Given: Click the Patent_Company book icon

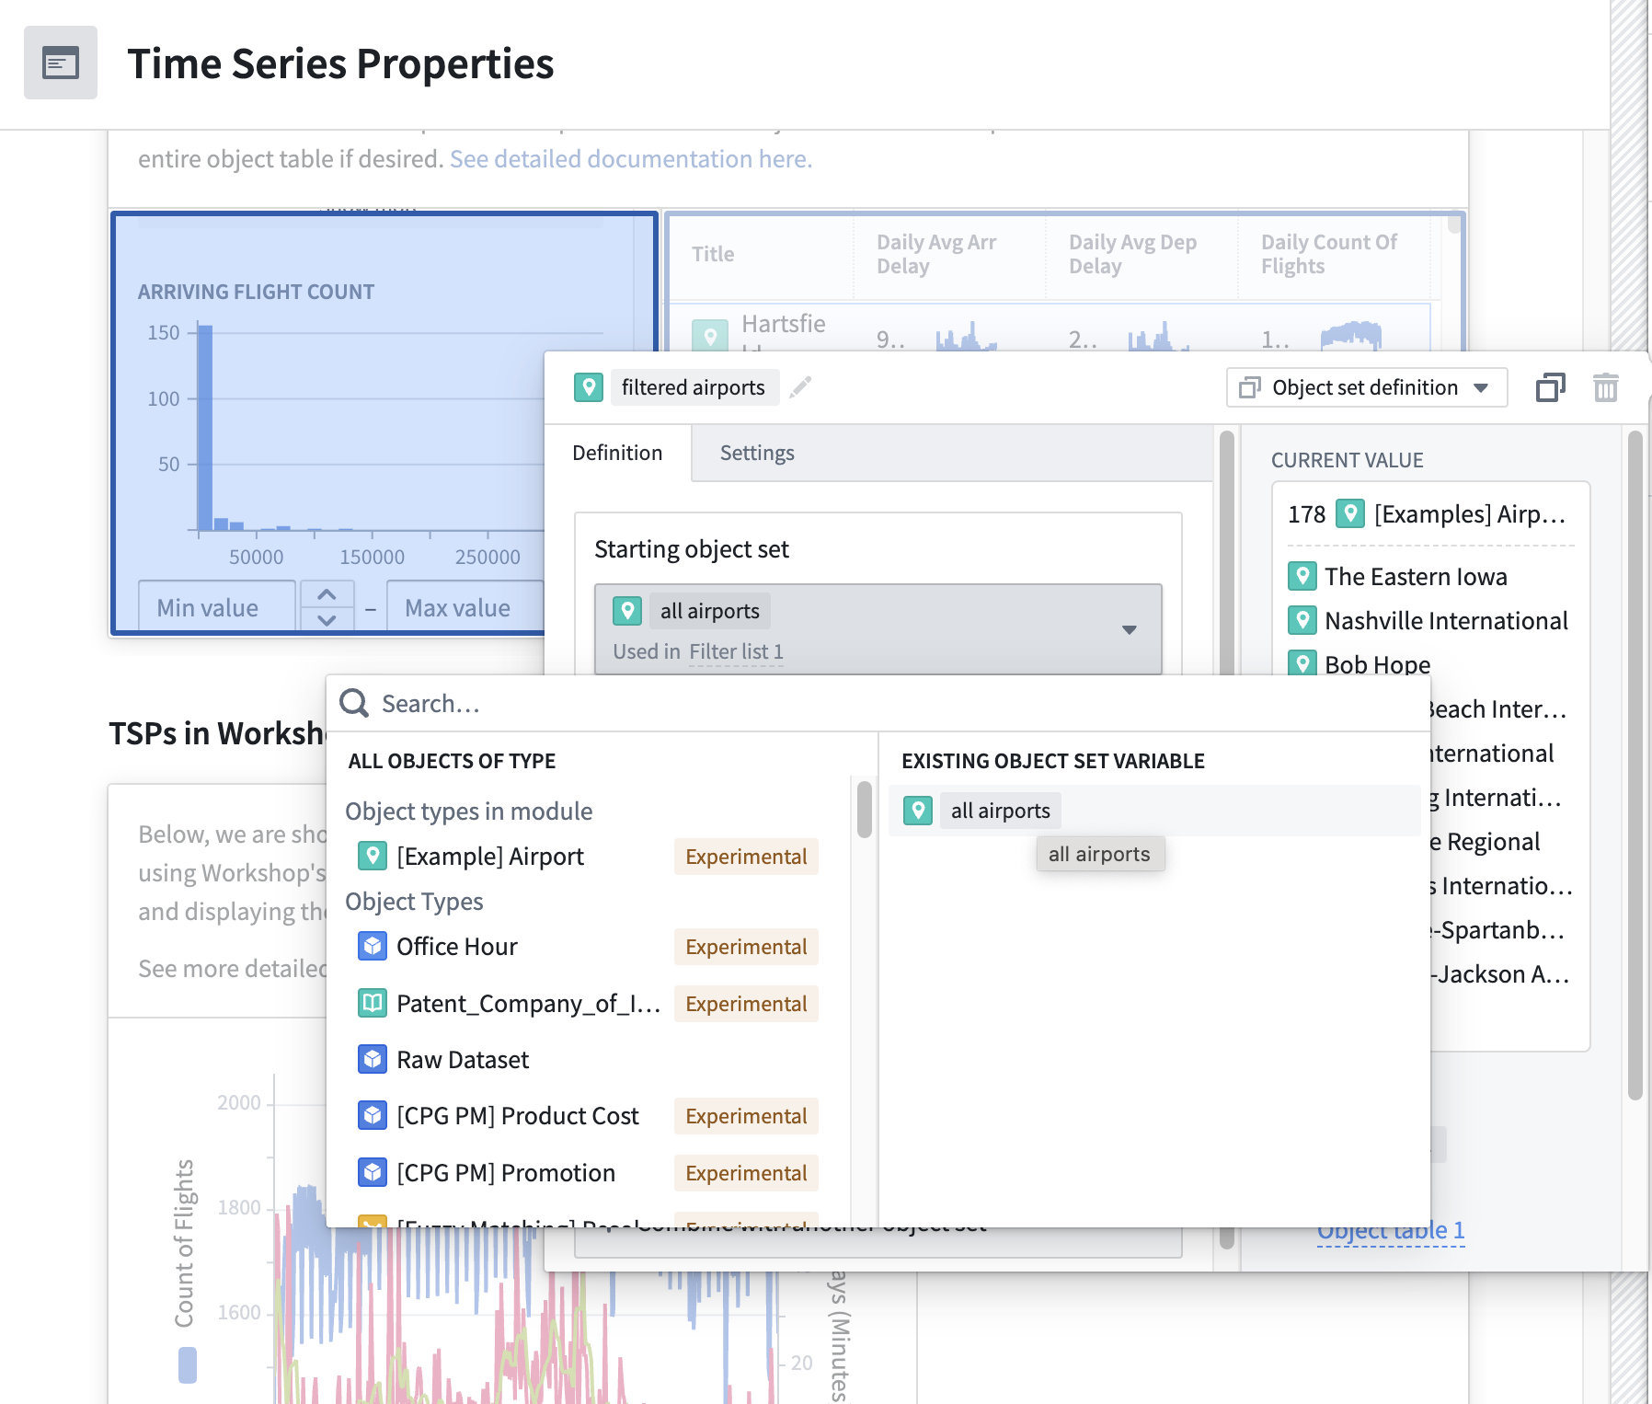Looking at the screenshot, I should pyautogui.click(x=372, y=1003).
